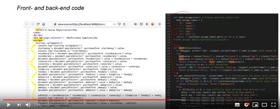This screenshot has width=280, height=109.
Task: Reload the page in Firefox
Action: click(38, 24)
